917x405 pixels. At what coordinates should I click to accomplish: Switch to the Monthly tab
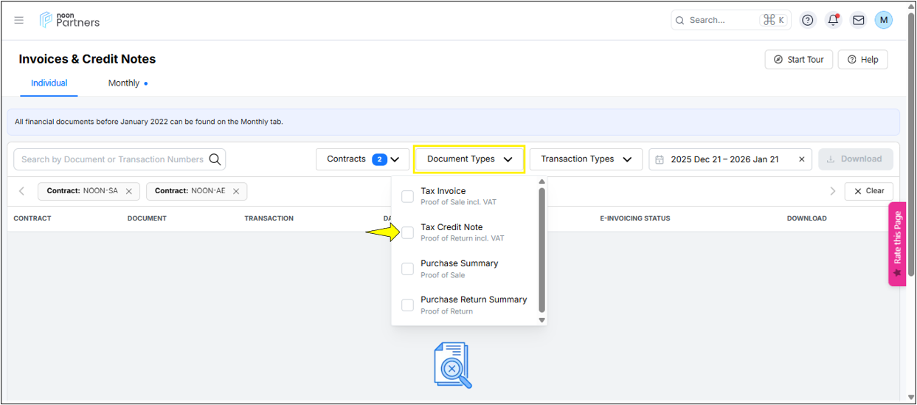click(x=124, y=83)
